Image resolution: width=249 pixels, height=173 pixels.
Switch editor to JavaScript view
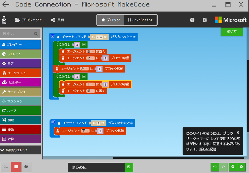click(140, 20)
